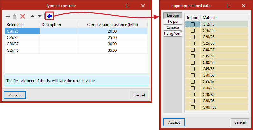Select material name C12/15 in import list
Image resolution: width=253 pixels, height=130 pixels.
point(224,24)
